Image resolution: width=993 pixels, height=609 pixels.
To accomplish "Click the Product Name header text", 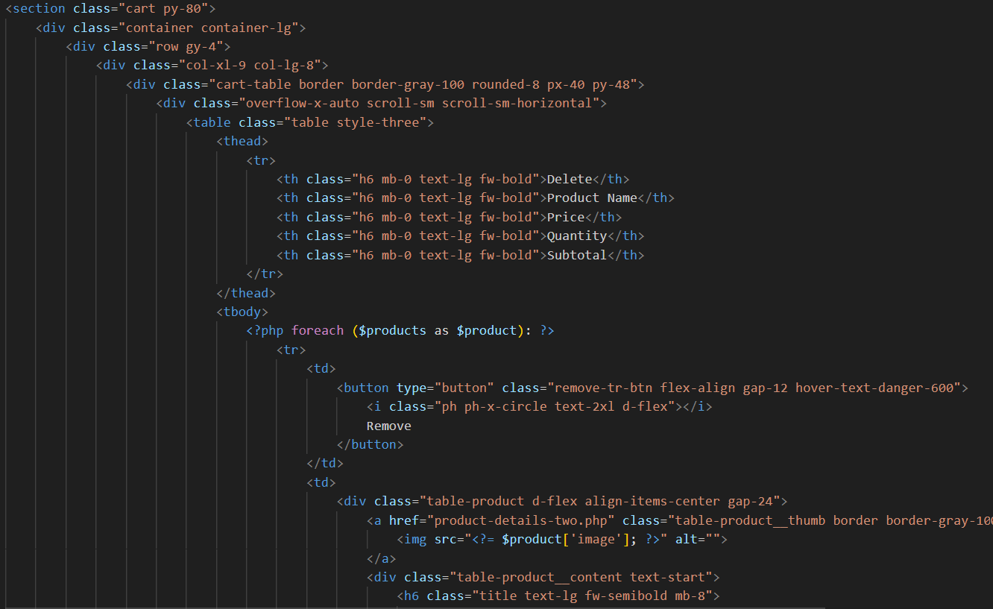I will [x=590, y=197].
